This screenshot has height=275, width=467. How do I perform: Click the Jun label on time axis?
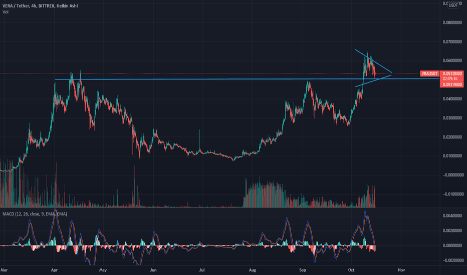[153, 270]
